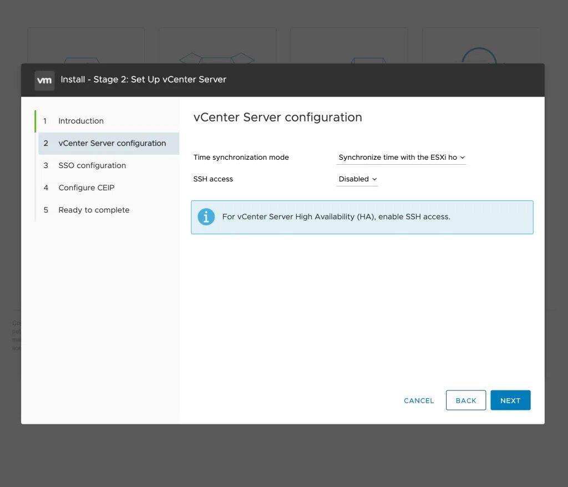This screenshot has width=568, height=487.
Task: Click the SSH access label
Action: click(213, 179)
